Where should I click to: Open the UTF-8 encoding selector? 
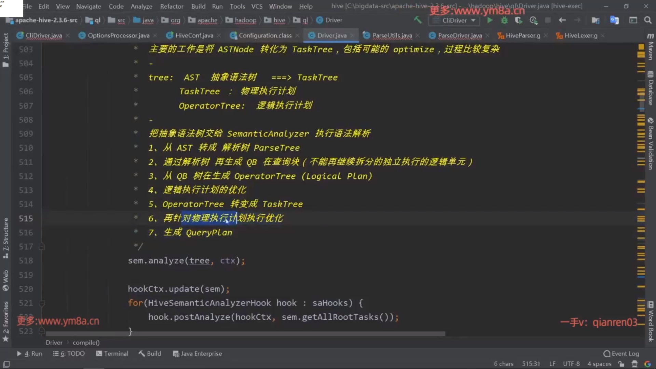coord(571,364)
